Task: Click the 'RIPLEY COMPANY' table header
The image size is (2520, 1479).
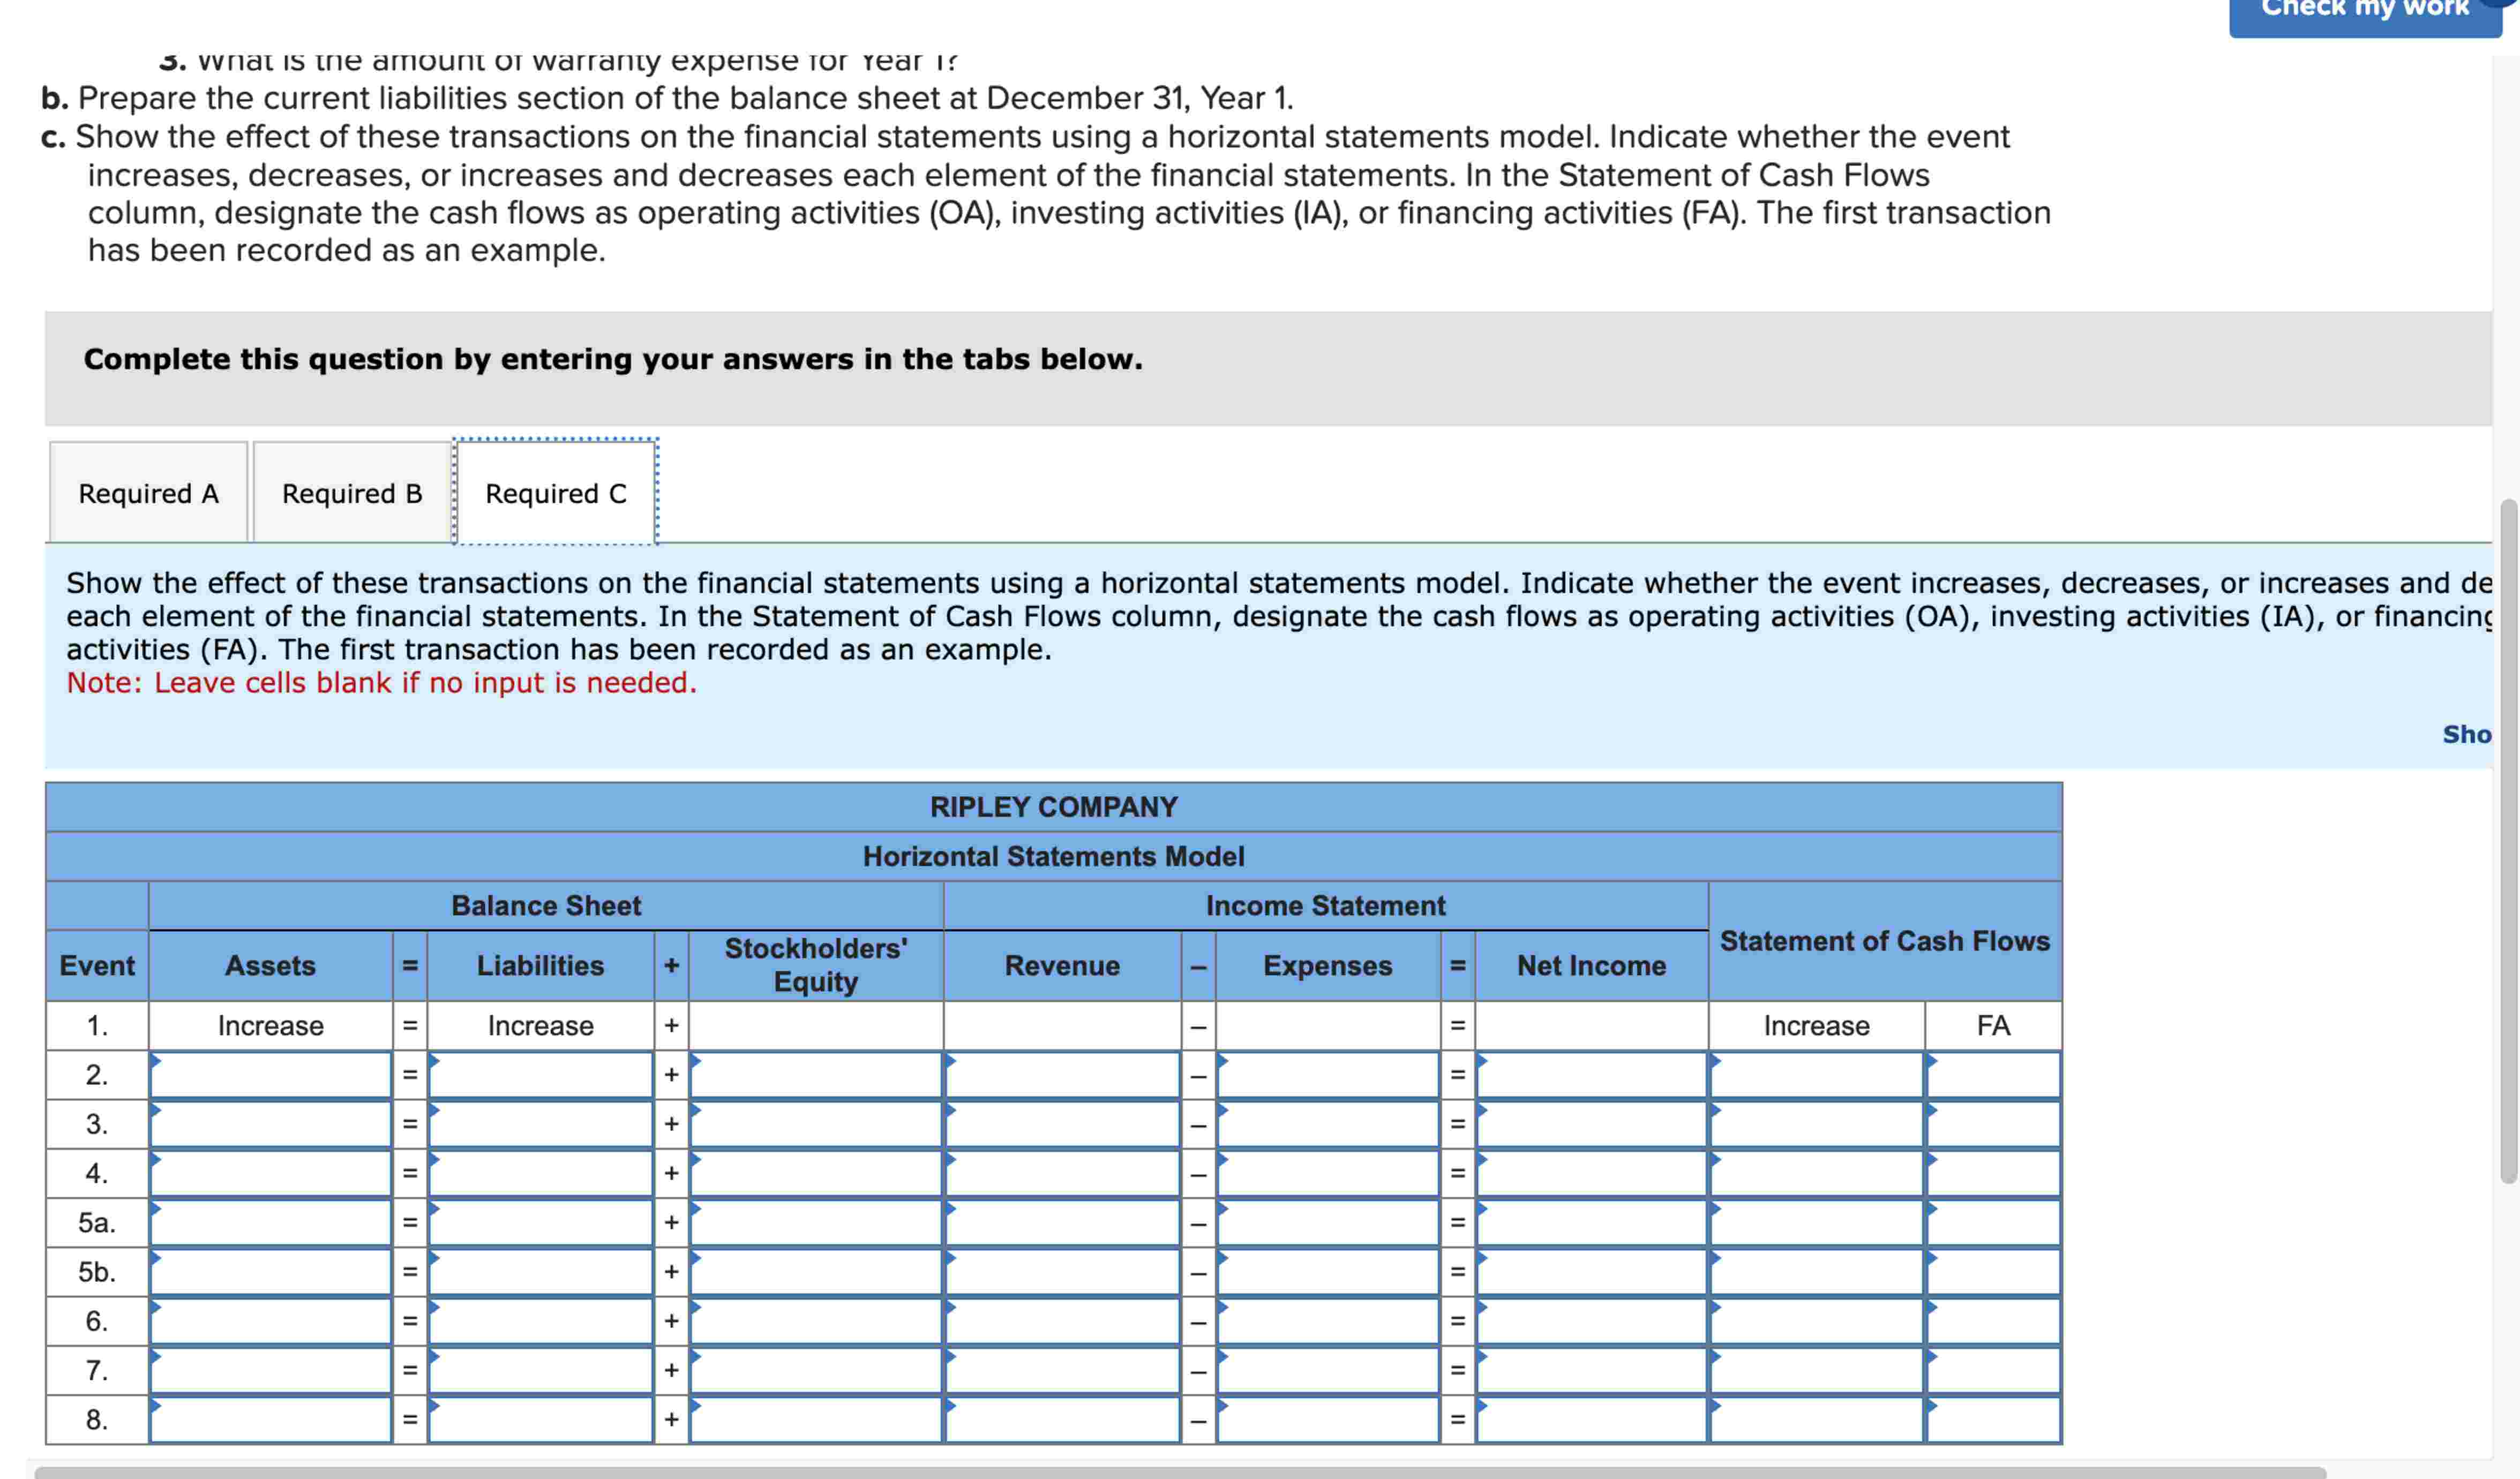Action: pyautogui.click(x=1054, y=806)
